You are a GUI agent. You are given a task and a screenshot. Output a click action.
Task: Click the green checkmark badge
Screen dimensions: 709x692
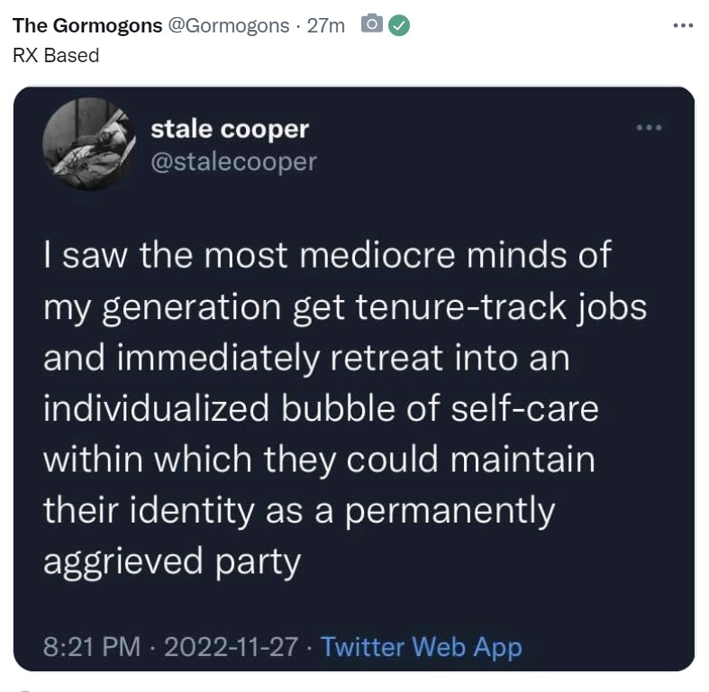pyautogui.click(x=399, y=25)
